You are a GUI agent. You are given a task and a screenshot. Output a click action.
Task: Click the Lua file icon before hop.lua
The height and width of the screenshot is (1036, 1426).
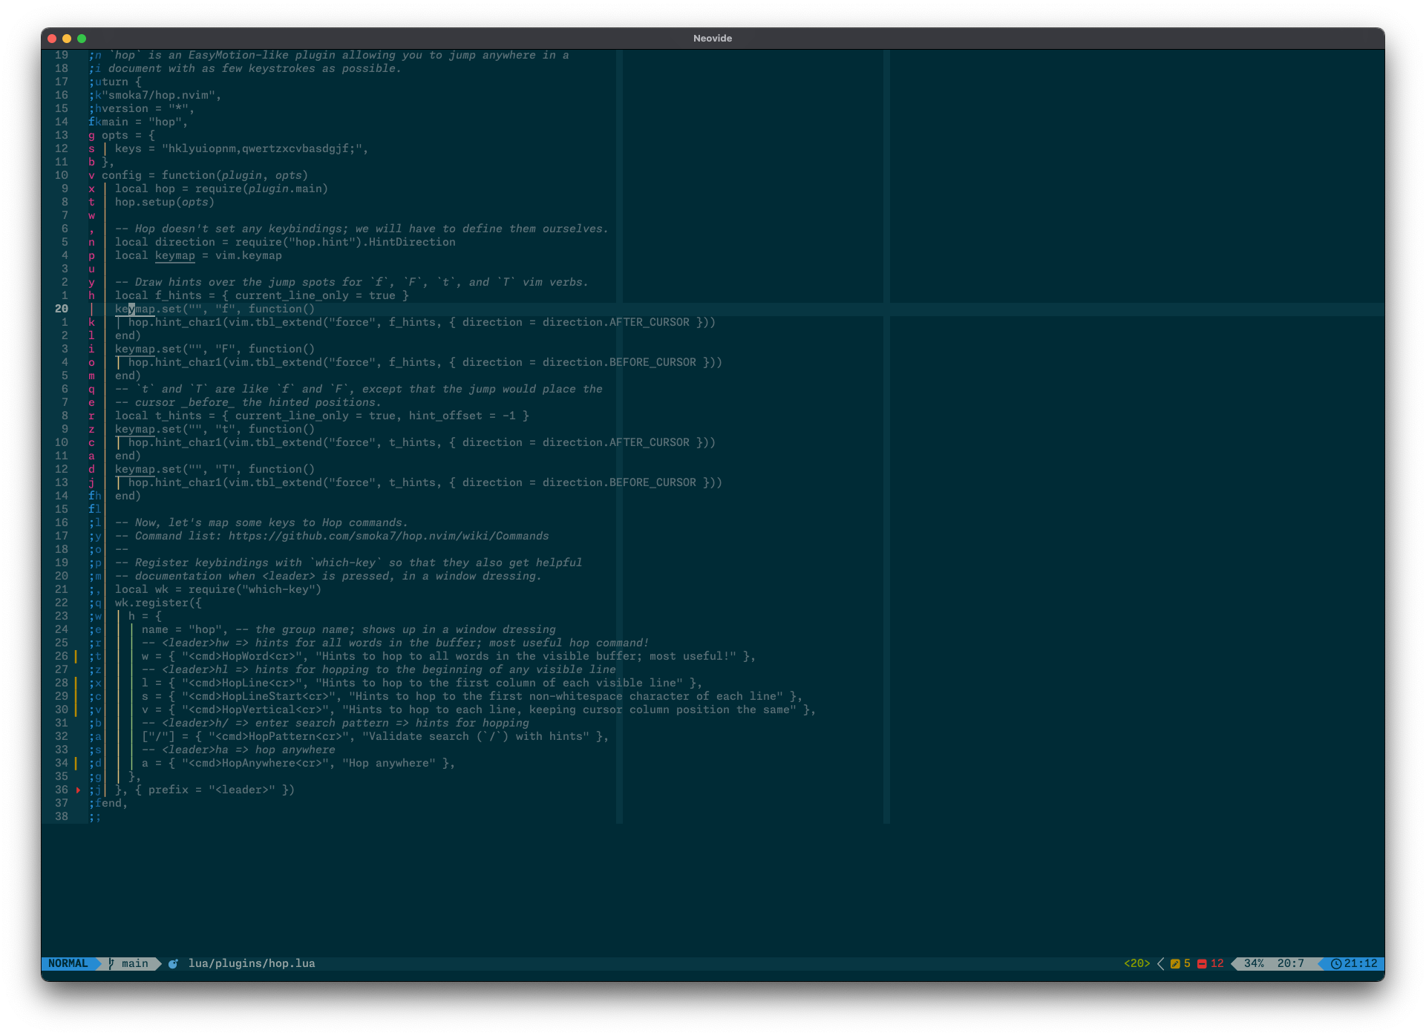[x=173, y=963]
